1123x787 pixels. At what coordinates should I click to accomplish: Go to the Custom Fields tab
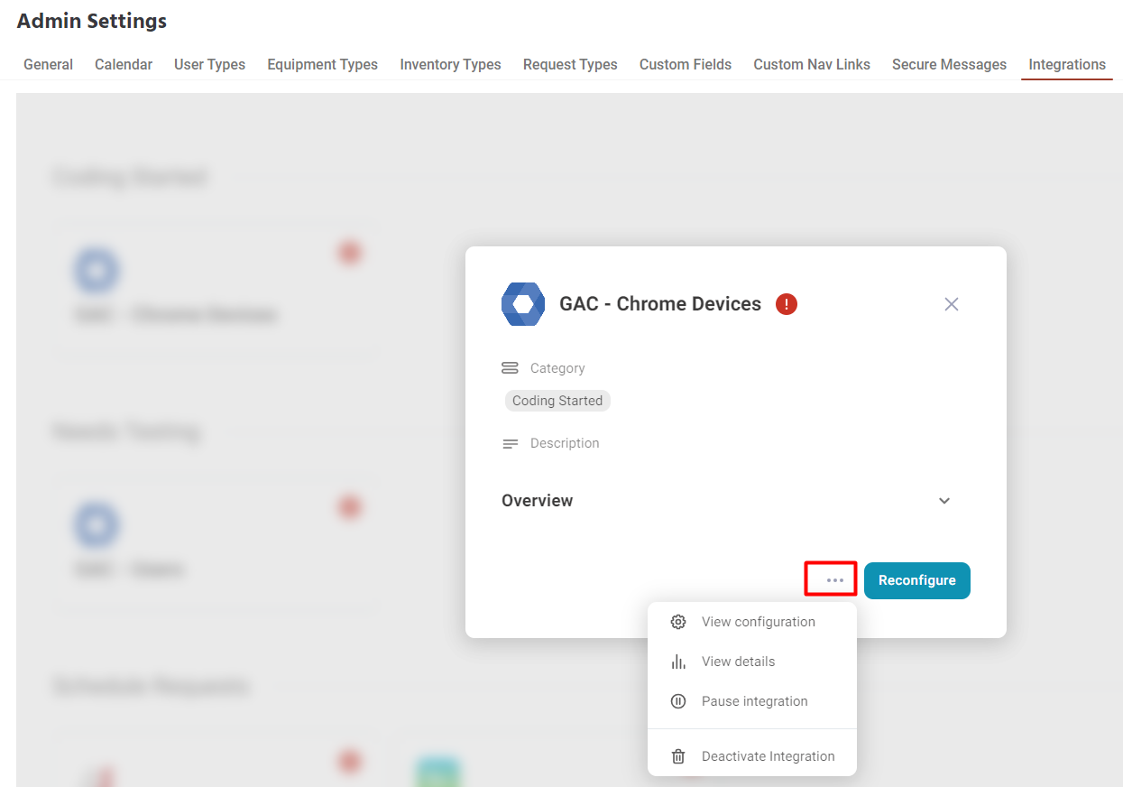pos(686,64)
